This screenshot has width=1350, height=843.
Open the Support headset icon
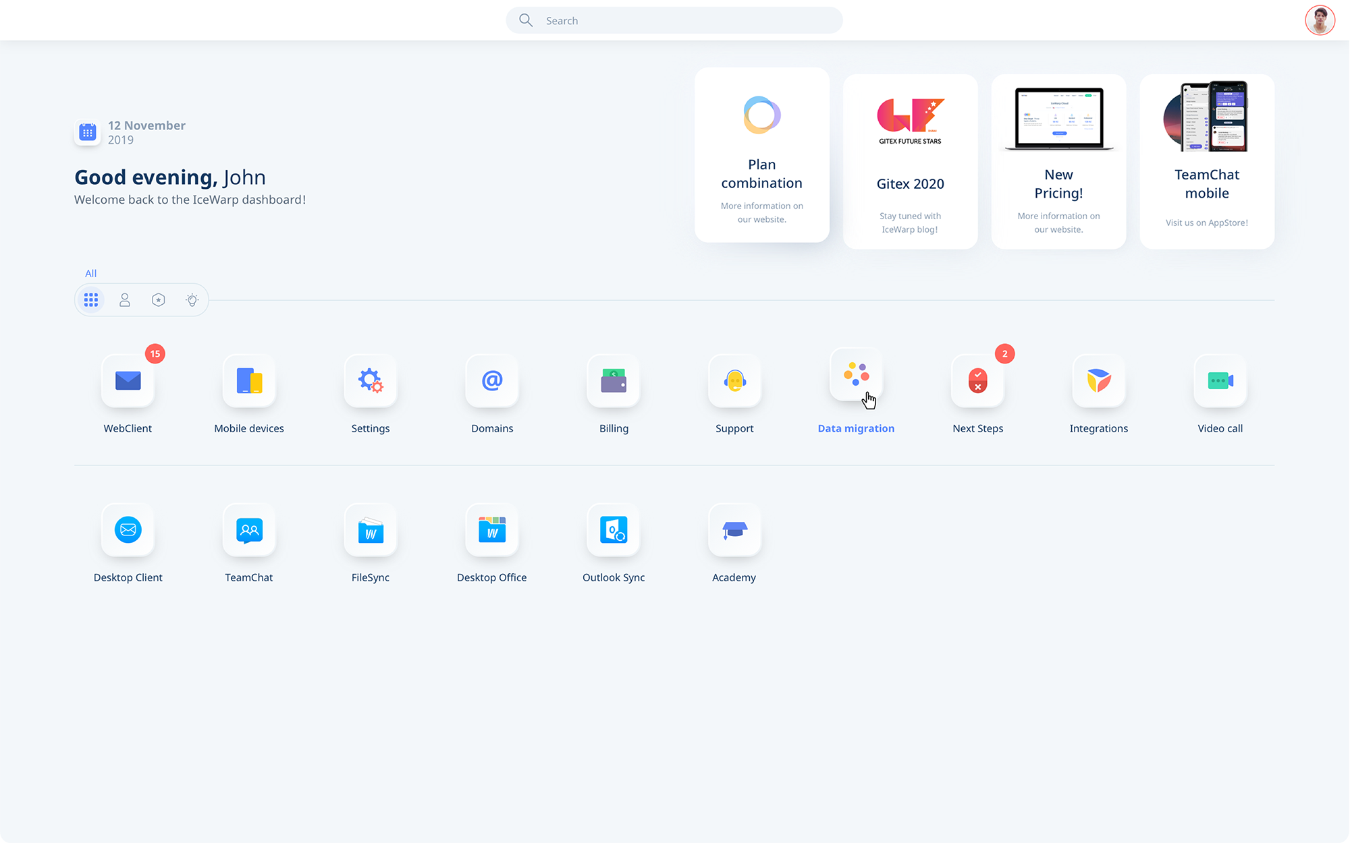point(734,381)
